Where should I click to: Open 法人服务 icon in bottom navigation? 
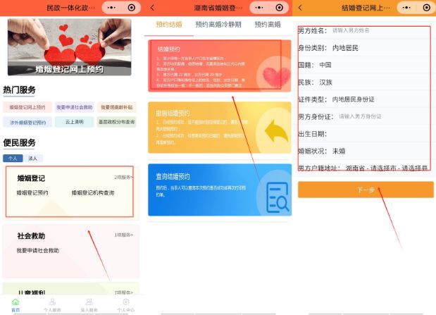[x=89, y=302]
